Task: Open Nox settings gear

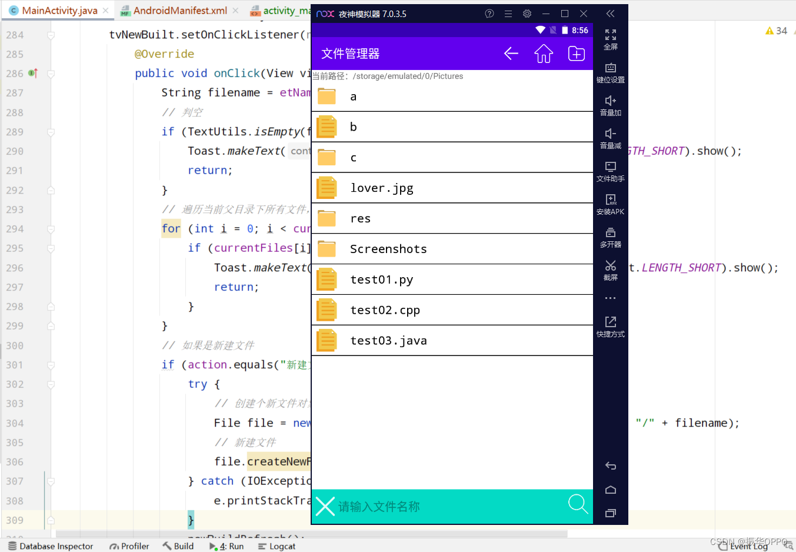Action: (x=527, y=14)
